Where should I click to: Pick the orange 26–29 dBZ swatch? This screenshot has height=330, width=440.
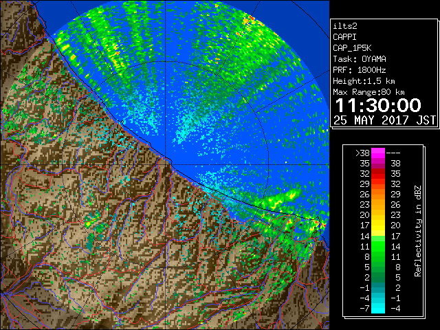coord(378,195)
